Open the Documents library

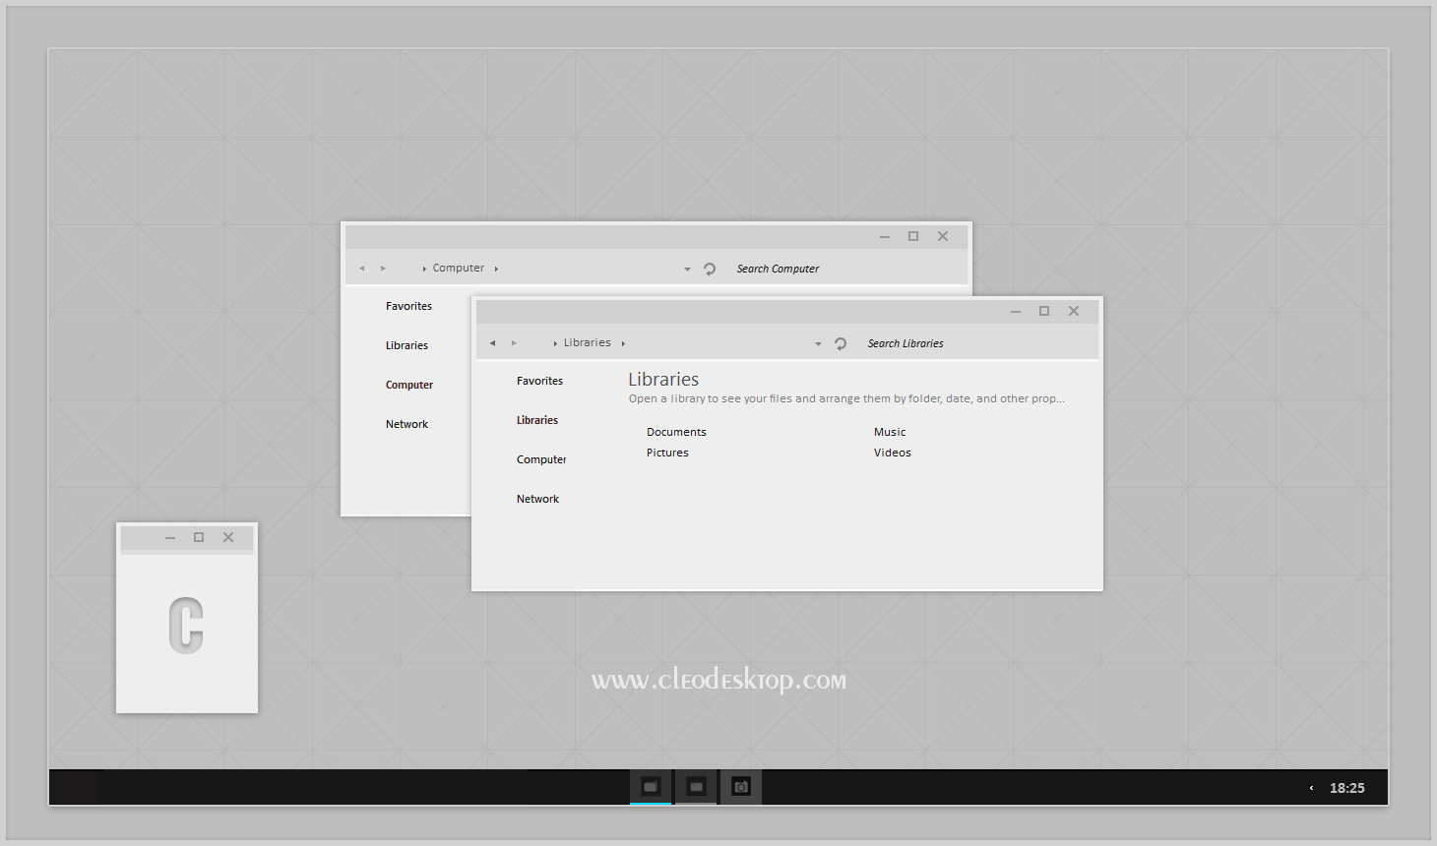point(676,432)
